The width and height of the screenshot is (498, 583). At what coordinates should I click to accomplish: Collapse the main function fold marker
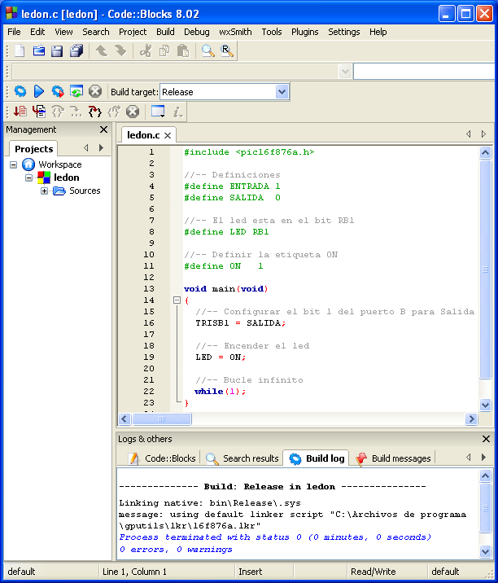coord(177,300)
